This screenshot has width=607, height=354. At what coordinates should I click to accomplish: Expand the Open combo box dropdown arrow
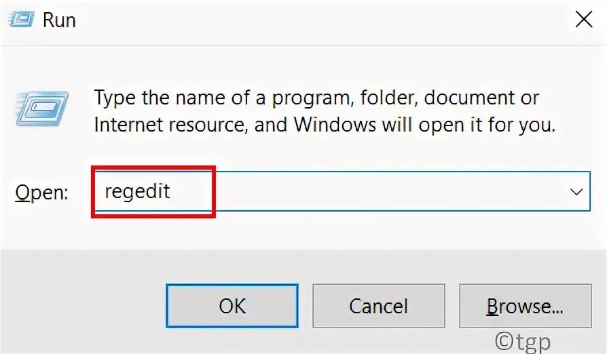click(576, 192)
